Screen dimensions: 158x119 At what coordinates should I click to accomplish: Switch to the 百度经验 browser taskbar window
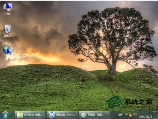pyautogui.click(x=62, y=115)
